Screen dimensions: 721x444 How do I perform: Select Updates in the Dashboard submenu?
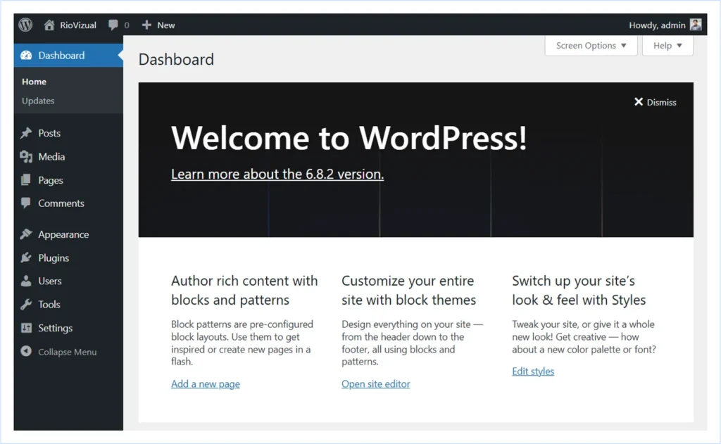tap(38, 101)
